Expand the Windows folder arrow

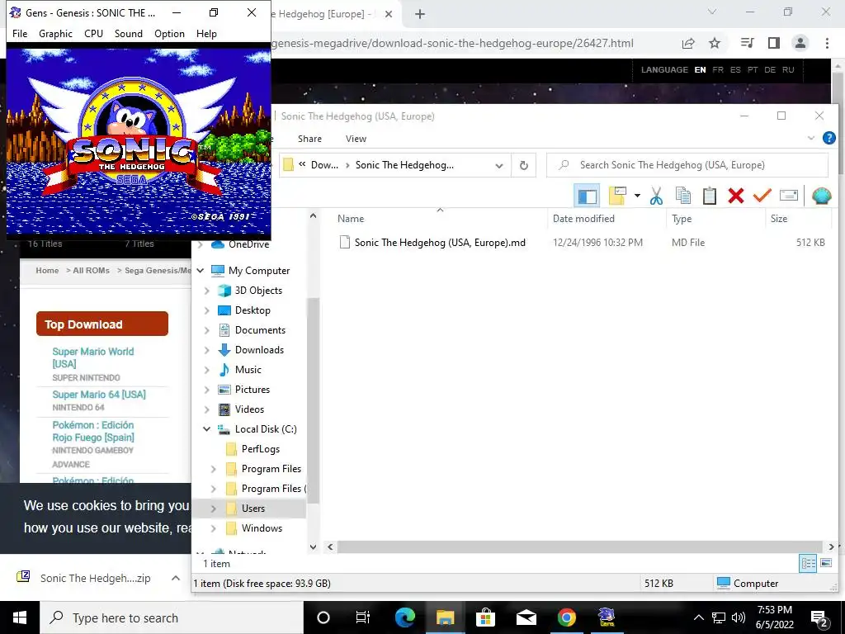click(214, 528)
